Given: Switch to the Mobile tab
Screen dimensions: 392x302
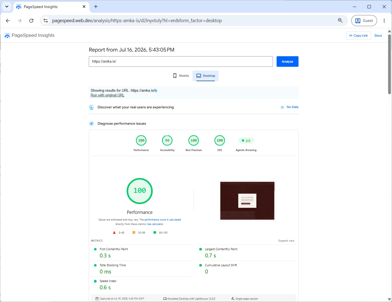Looking at the screenshot, I should (x=181, y=76).
